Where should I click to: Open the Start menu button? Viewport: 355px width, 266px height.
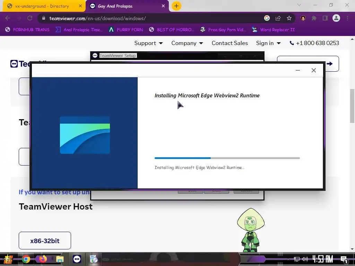pyautogui.click(x=8, y=259)
